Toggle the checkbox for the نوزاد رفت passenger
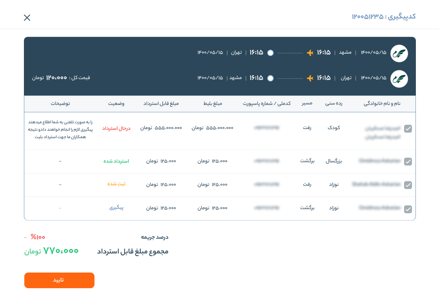 point(408,185)
